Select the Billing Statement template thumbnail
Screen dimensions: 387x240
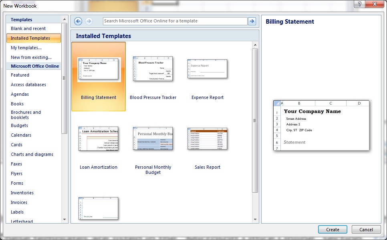tap(98, 72)
